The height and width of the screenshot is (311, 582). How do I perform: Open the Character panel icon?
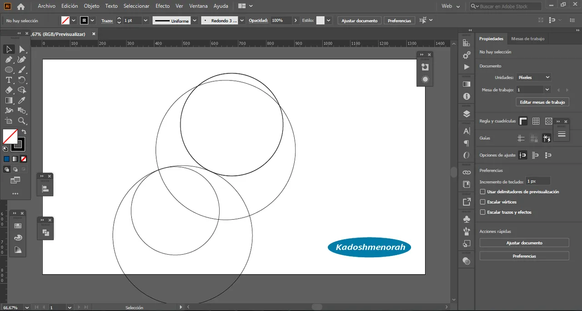click(467, 131)
